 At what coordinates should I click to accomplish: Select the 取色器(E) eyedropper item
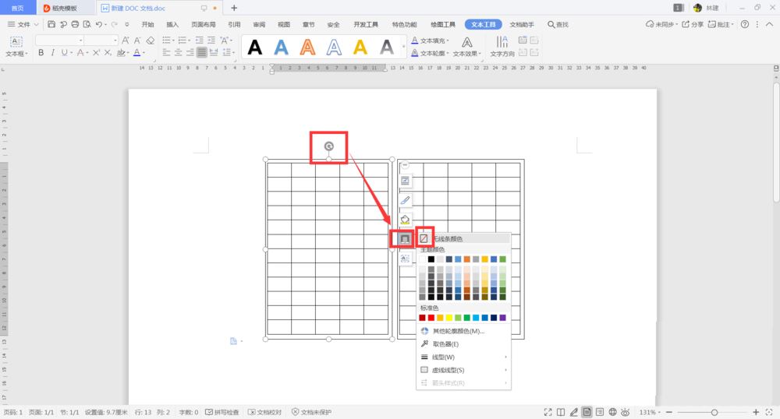pyautogui.click(x=463, y=344)
